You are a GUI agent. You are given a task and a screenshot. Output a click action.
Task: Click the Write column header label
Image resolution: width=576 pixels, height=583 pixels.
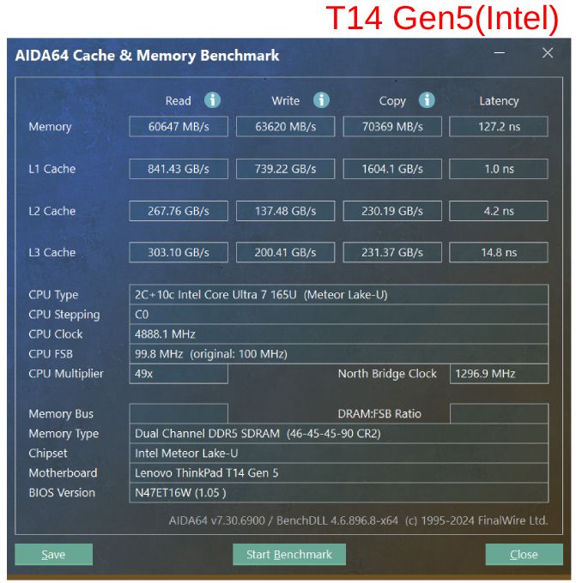[x=285, y=101]
